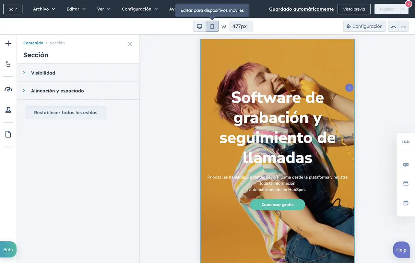Click the page document icon in sidebar
The height and width of the screenshot is (263, 415).
point(8,134)
